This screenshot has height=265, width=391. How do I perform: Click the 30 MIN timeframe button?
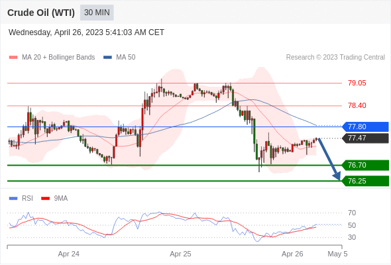point(97,13)
